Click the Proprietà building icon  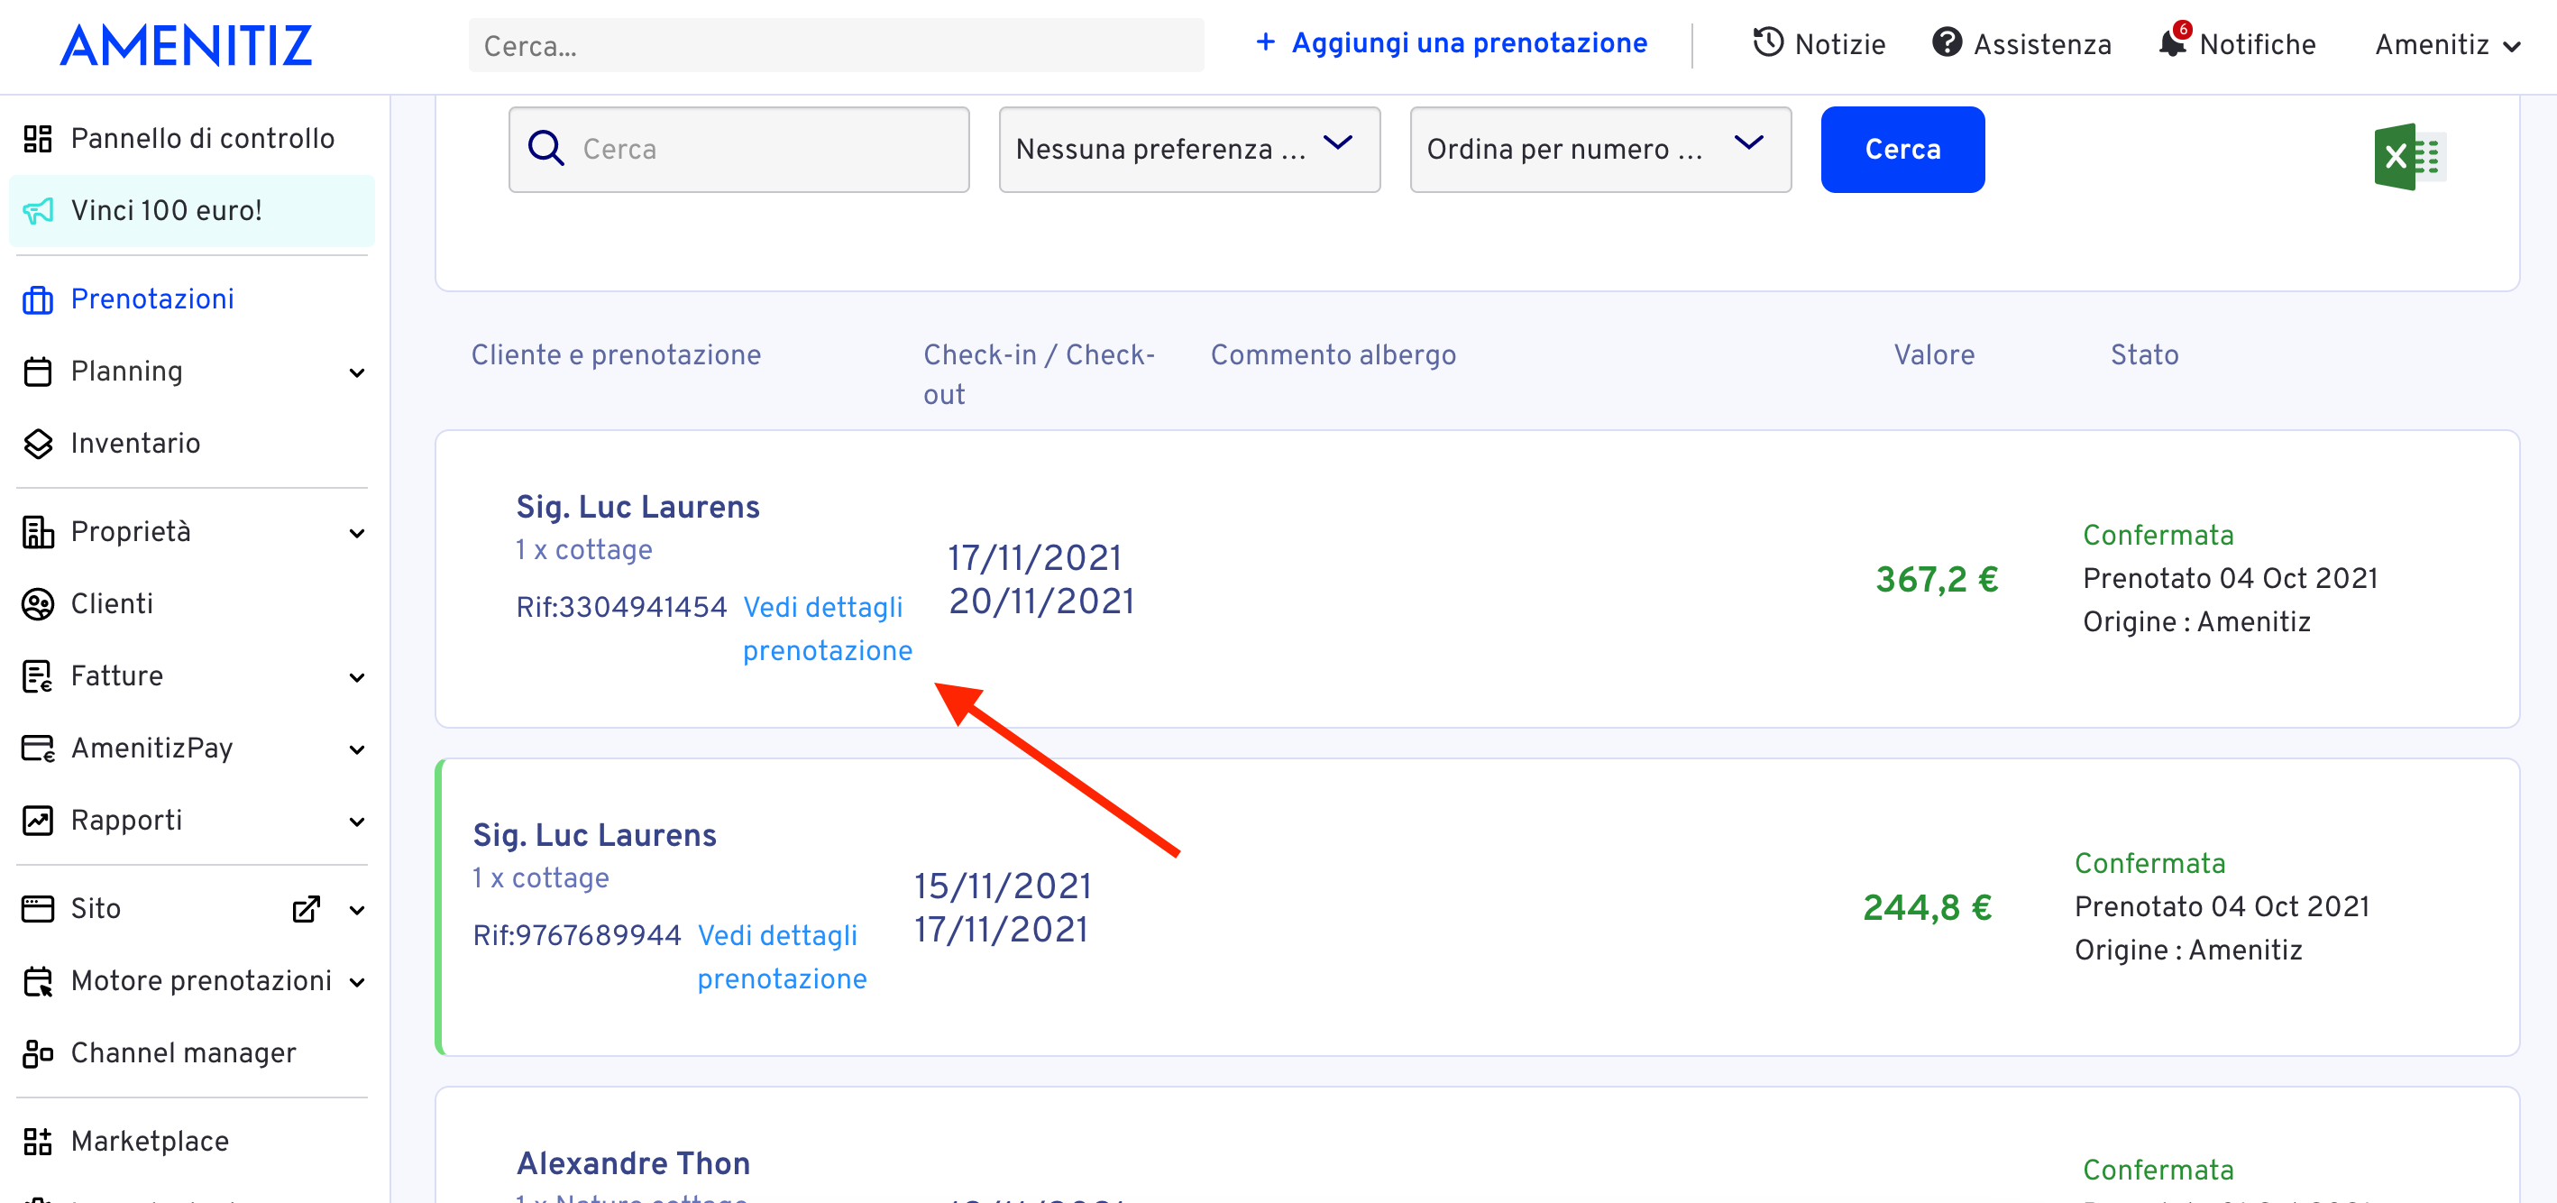click(38, 532)
